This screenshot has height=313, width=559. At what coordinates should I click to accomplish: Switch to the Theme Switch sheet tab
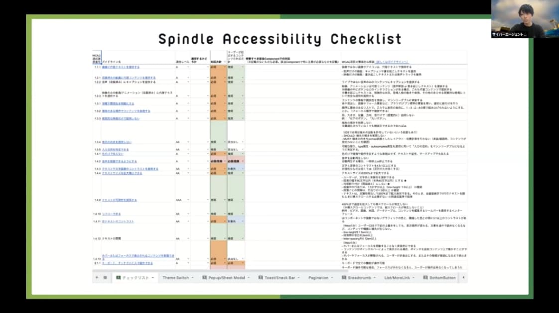[176, 278]
